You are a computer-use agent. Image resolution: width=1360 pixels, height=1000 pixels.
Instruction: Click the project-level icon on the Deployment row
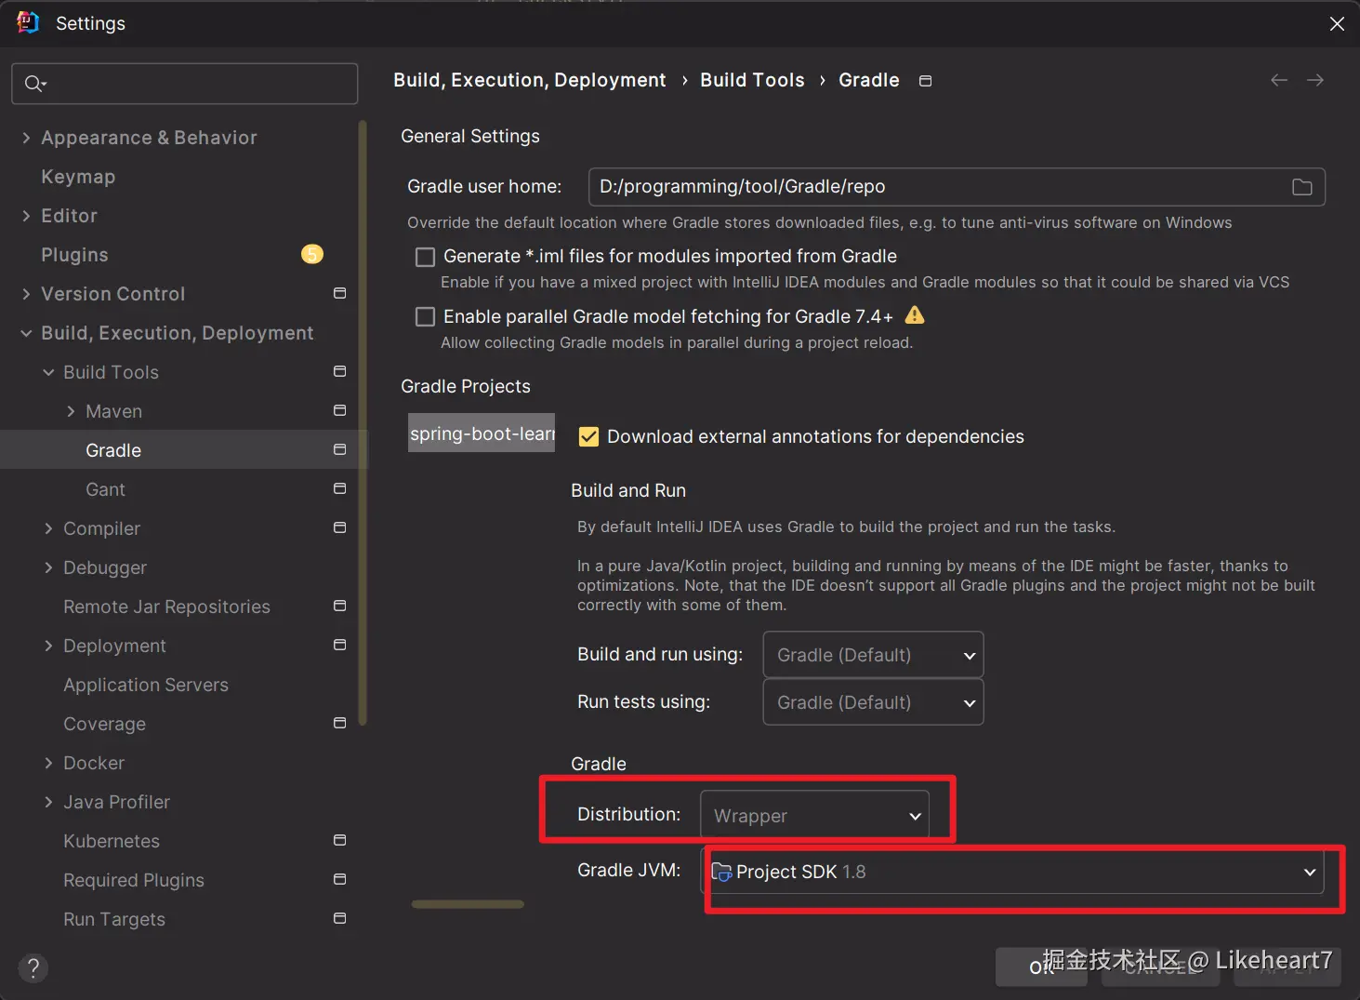pyautogui.click(x=339, y=645)
